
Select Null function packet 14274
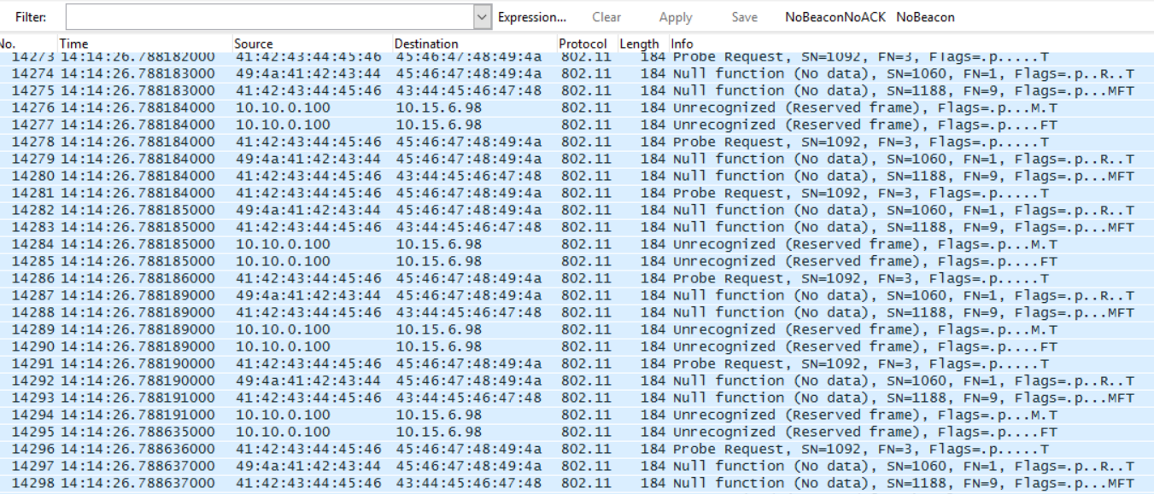click(x=342, y=73)
